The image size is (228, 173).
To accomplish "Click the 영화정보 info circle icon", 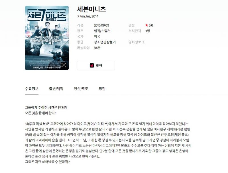I will pyautogui.click(x=144, y=42).
